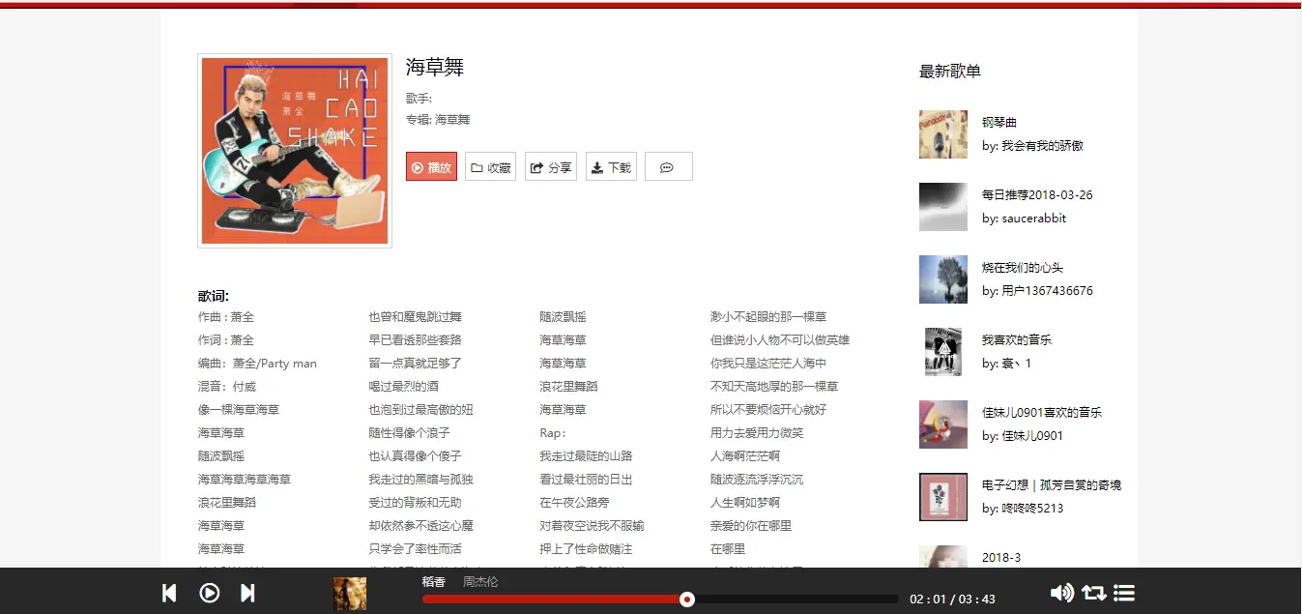Open 电子幻想 playlist thumbnail
The image size is (1302, 614).
[943, 497]
